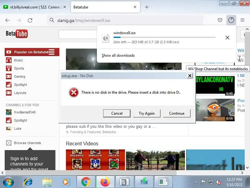Open a new tab with plus button
This screenshot has height=188, width=250.
pos(147,7)
